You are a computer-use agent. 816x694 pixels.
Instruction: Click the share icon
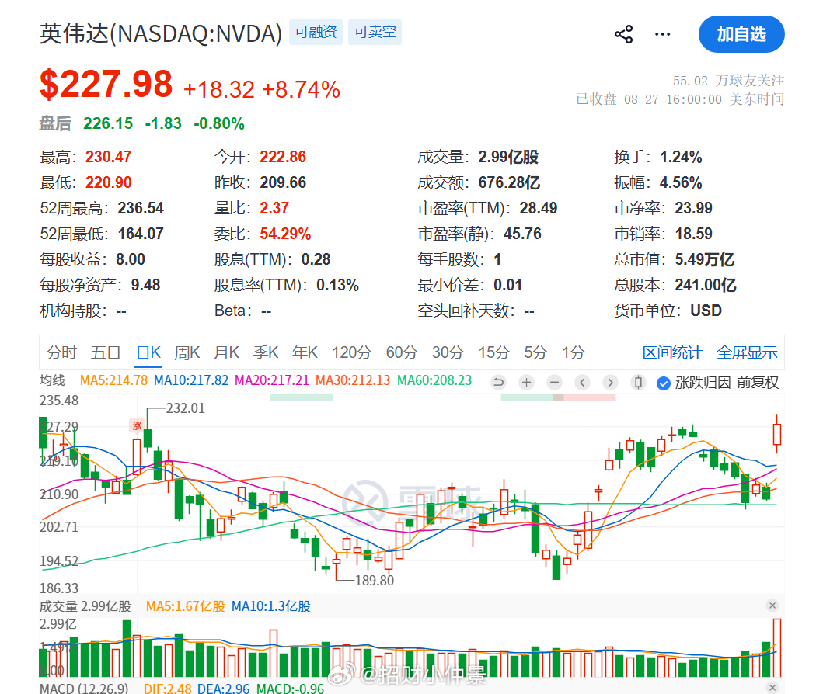[623, 34]
